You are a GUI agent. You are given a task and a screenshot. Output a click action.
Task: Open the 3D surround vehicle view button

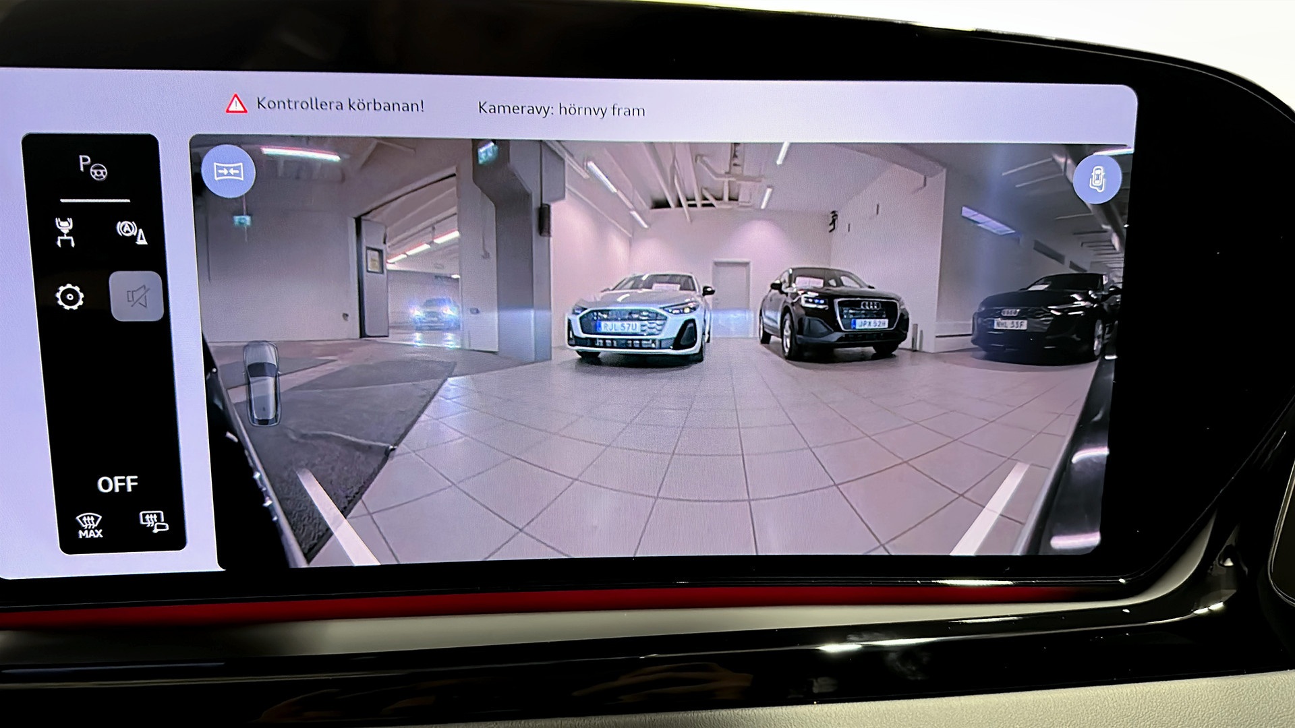click(x=1097, y=179)
